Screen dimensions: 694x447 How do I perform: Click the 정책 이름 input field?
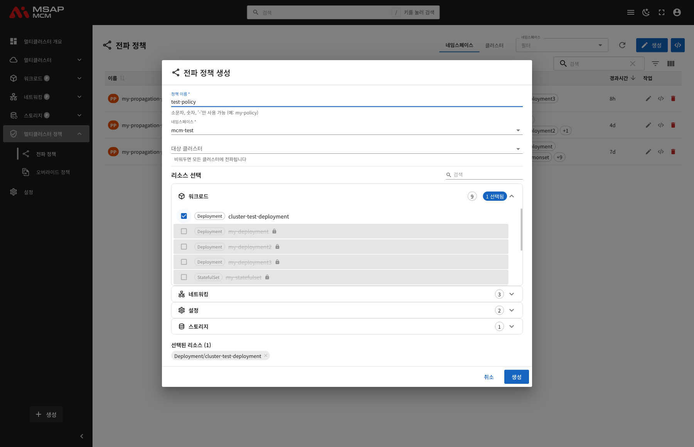[x=347, y=102]
